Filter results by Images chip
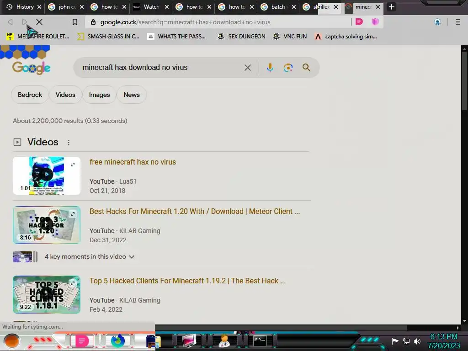The height and width of the screenshot is (351, 468). [99, 95]
